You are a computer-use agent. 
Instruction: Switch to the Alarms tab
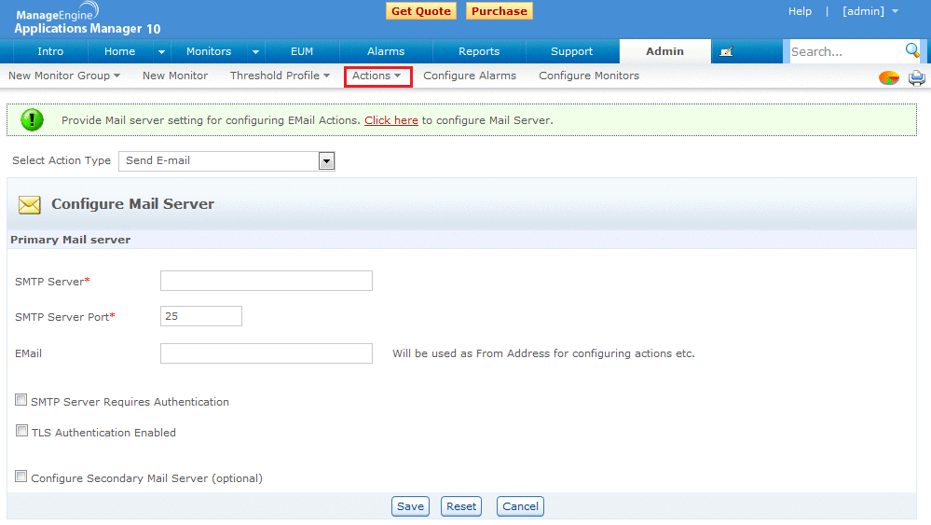point(385,51)
